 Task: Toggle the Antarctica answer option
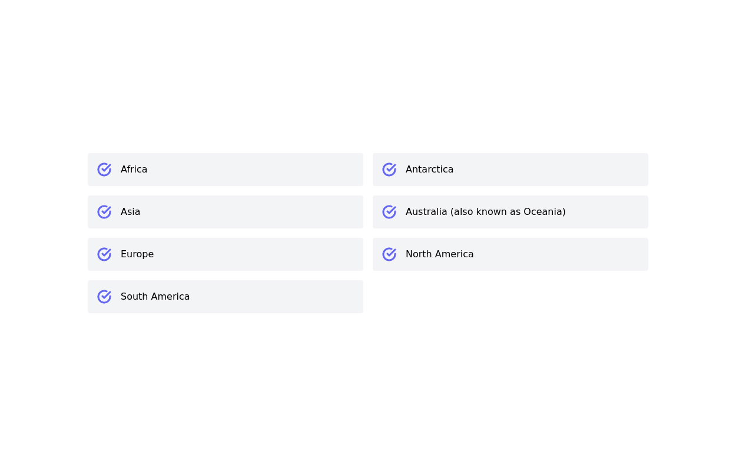pyautogui.click(x=510, y=170)
